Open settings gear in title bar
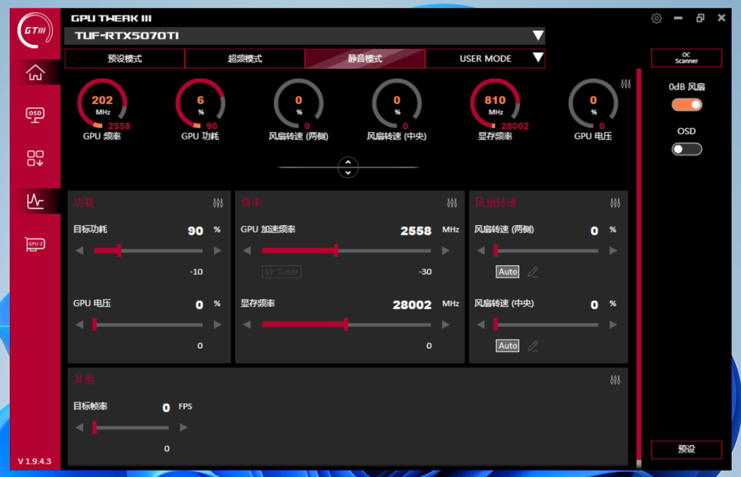The width and height of the screenshot is (741, 477). coord(656,18)
